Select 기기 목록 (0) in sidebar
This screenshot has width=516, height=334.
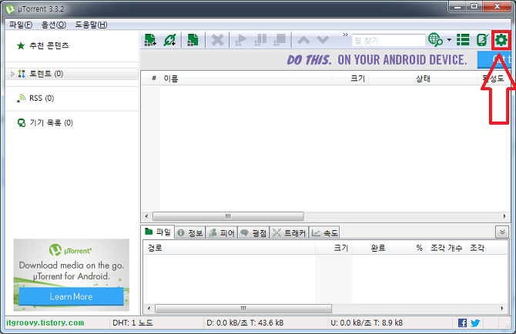click(x=51, y=122)
